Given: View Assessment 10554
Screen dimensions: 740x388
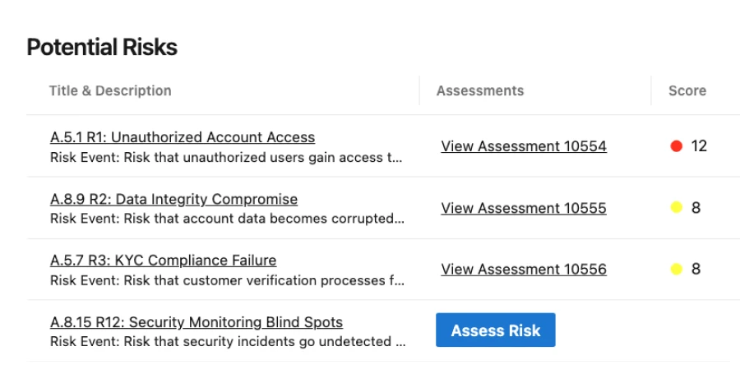Looking at the screenshot, I should (523, 146).
